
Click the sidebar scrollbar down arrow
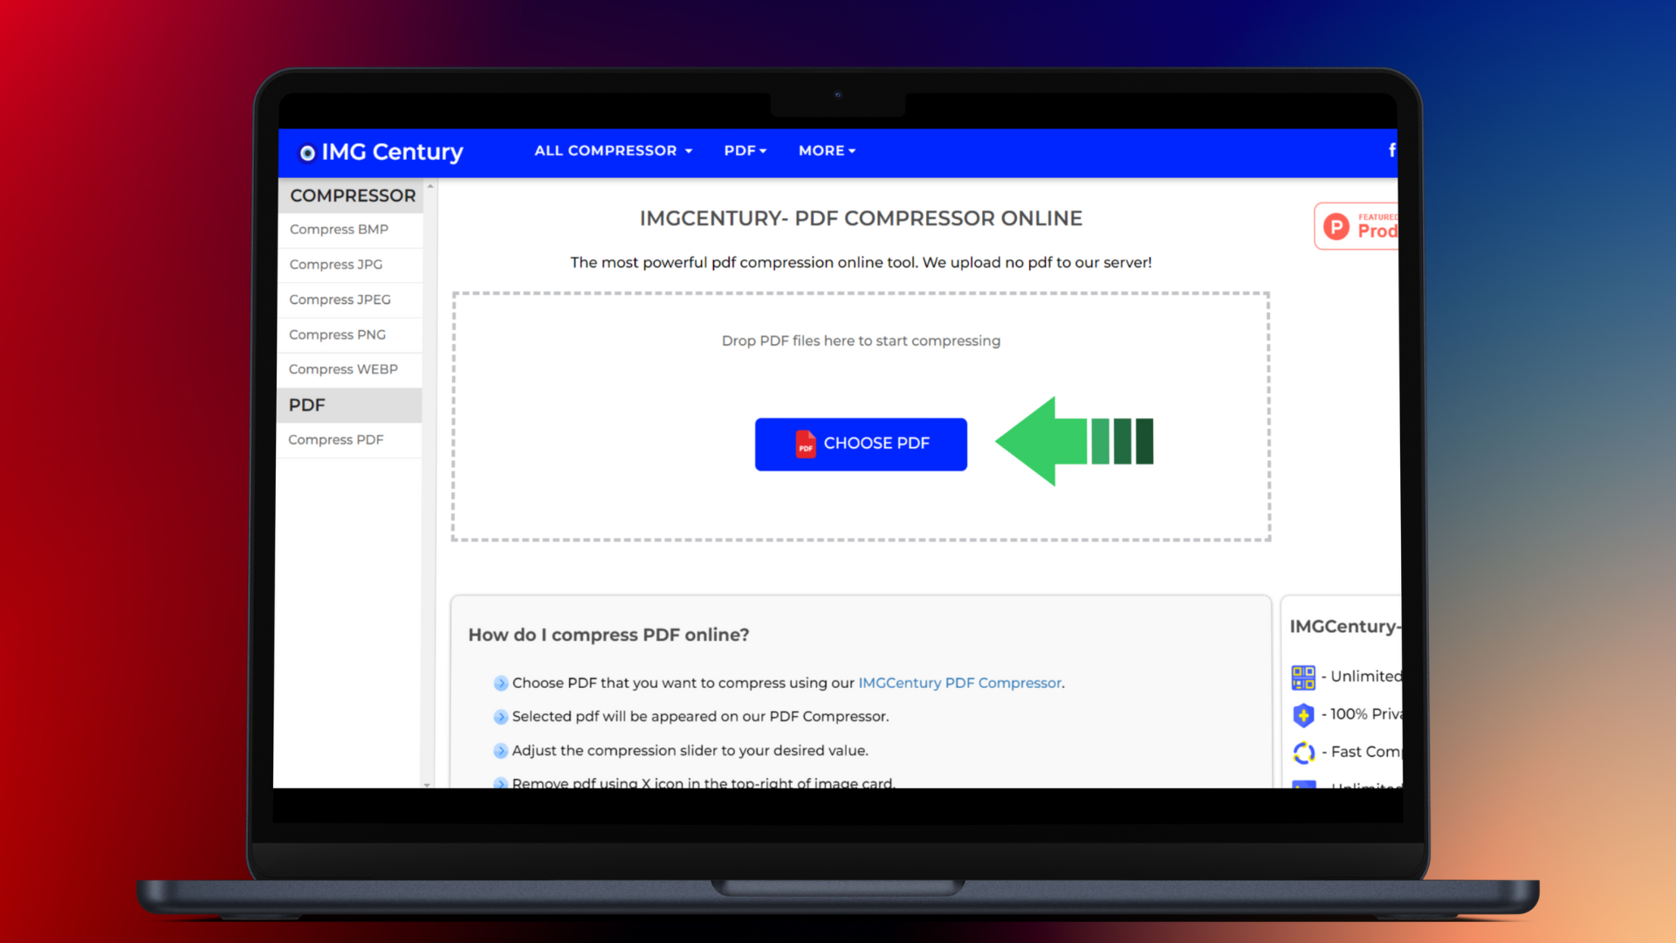click(x=427, y=784)
